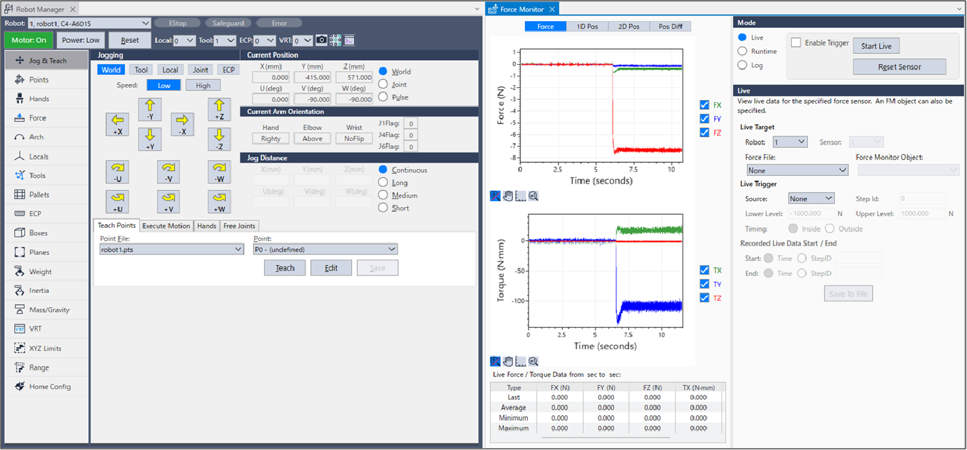Screen dimensions: 967x450
Task: Click zoom reset icon below Torque graph
Action: click(x=533, y=361)
